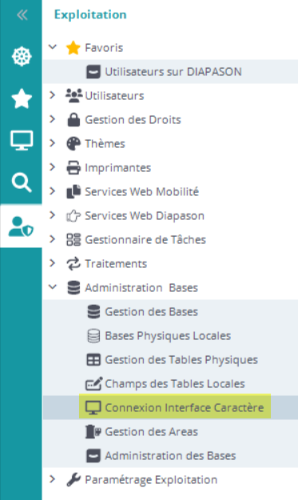This screenshot has width=298, height=500.
Task: Select the white star favorites sidebar icon
Action: (22, 98)
